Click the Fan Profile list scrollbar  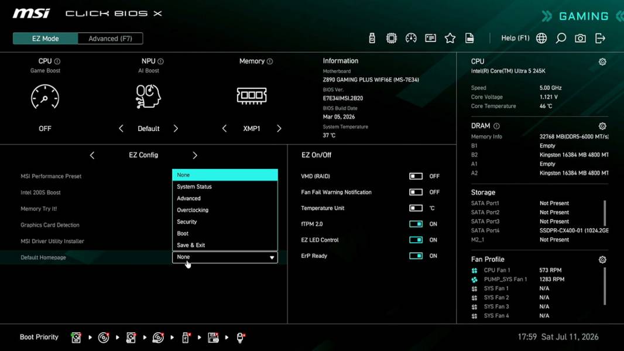tap(605, 286)
